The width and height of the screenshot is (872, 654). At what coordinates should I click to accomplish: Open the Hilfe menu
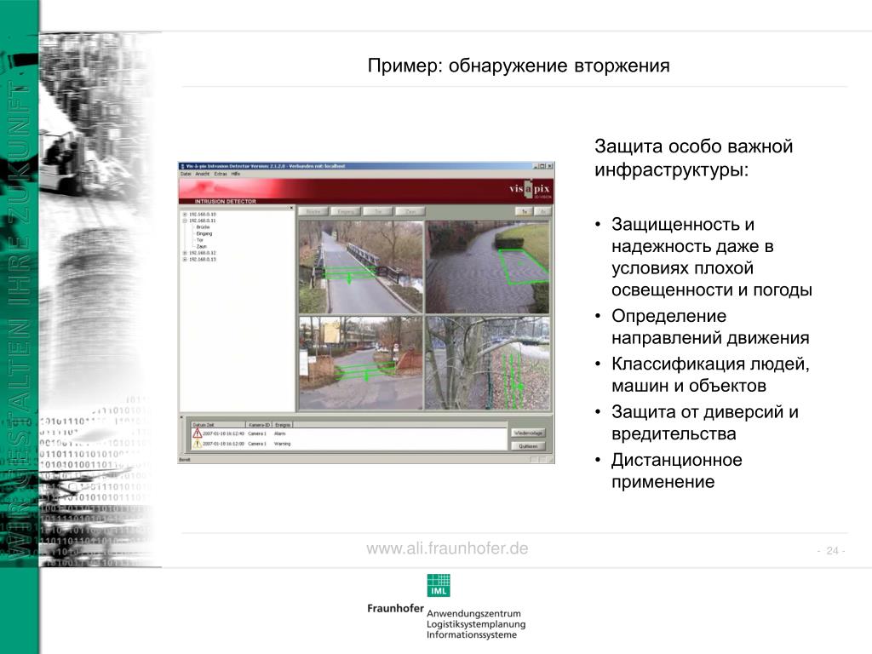(x=236, y=174)
